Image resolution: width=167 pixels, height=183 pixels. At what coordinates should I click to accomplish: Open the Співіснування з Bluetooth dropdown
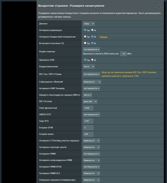pyautogui.click(x=92, y=82)
